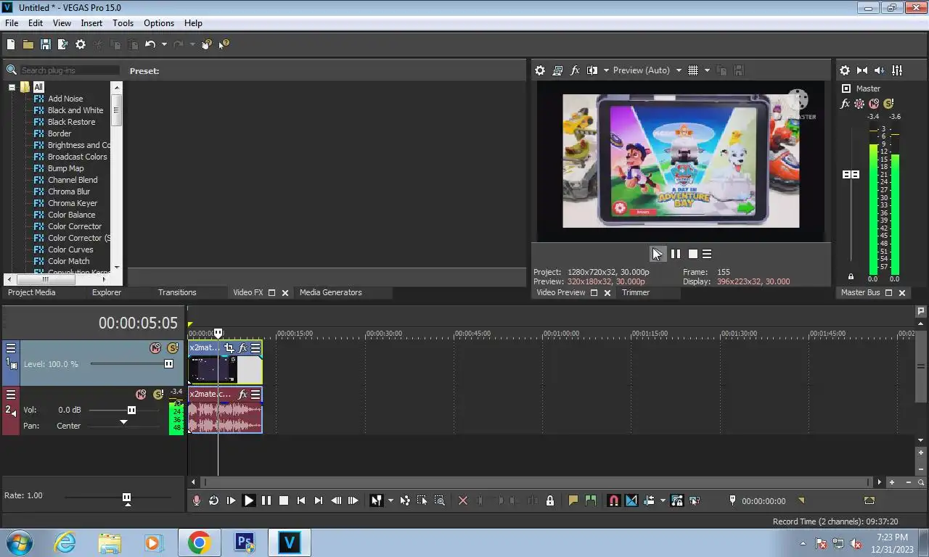Mute video track 1
The width and height of the screenshot is (929, 557).
coord(155,348)
